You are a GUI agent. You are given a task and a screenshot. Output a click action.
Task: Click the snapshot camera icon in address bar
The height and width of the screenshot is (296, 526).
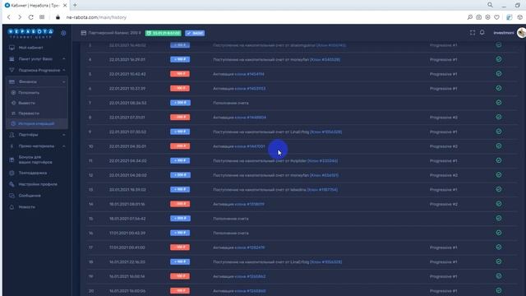click(478, 17)
